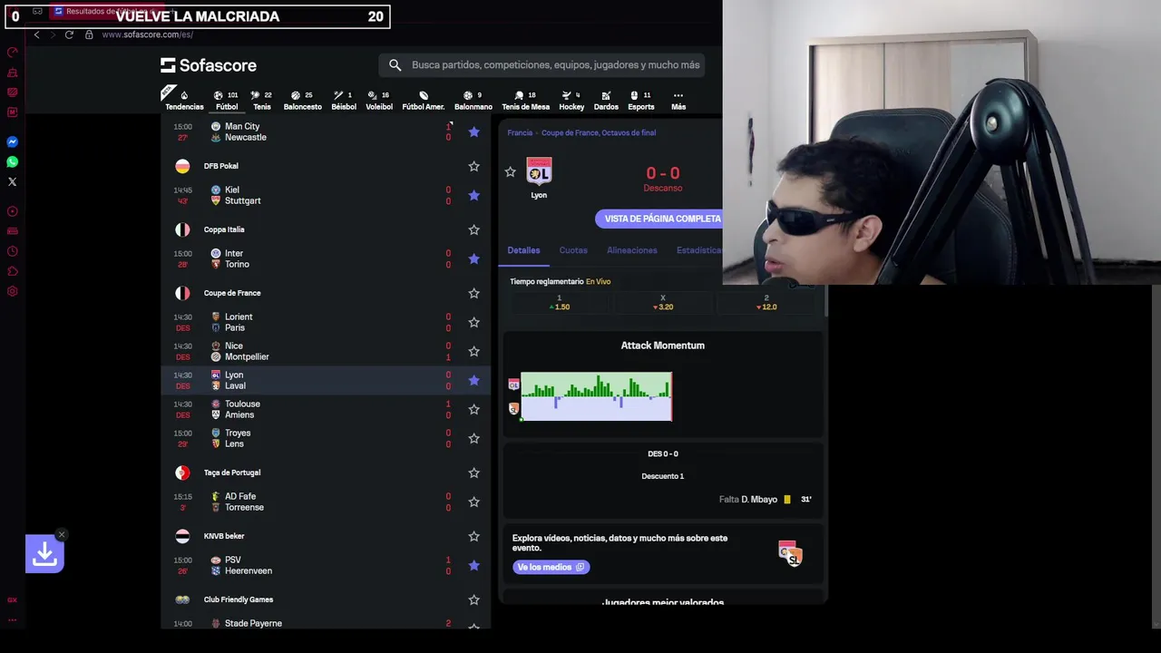Select the Esports tab

click(641, 101)
